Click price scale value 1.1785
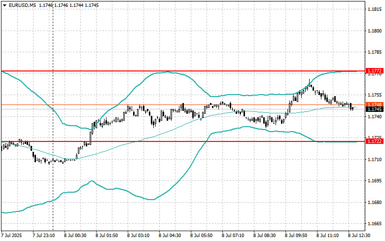385x241 pixels. click(375, 52)
